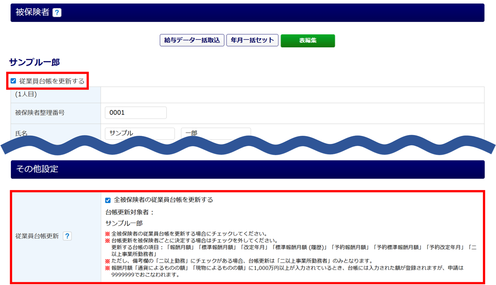Viewport: 496px width, 285px height.
Task: Click the (1人目) row label
Action: (26, 94)
